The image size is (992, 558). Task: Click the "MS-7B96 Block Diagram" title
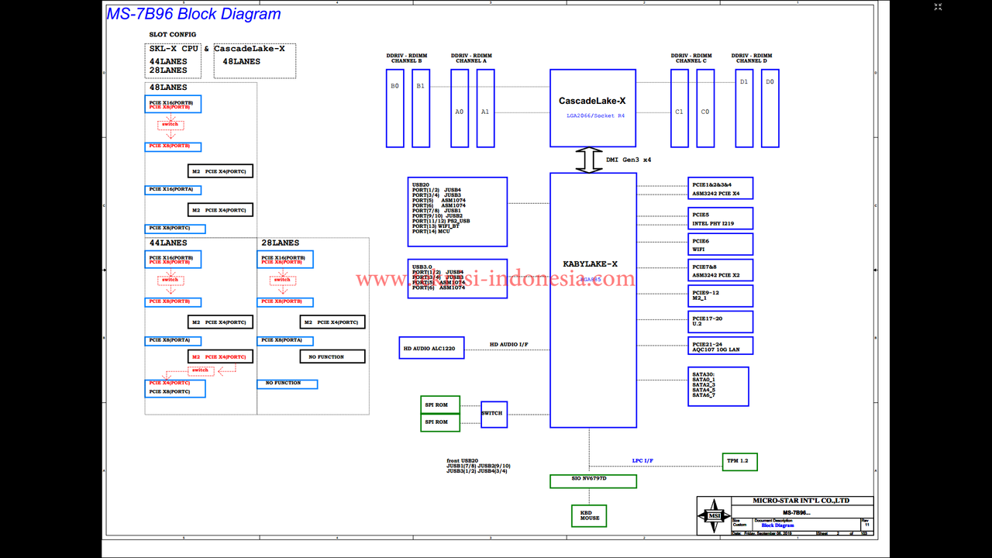point(194,14)
